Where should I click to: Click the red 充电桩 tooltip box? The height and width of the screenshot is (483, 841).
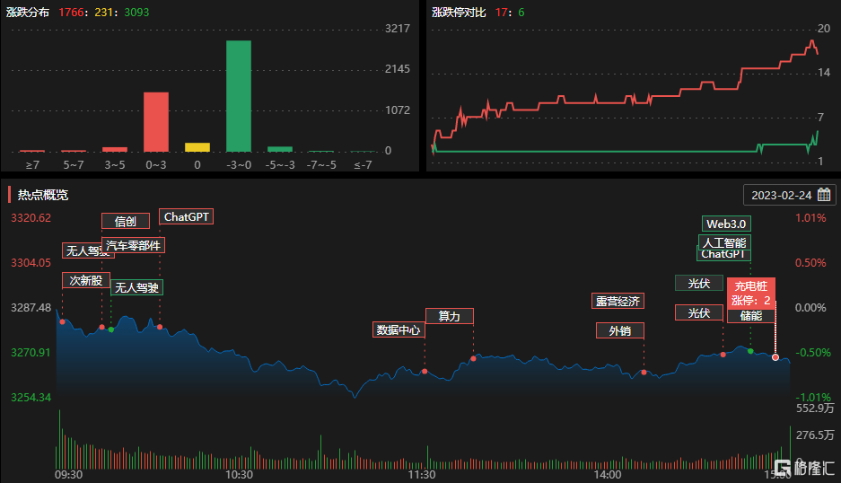point(751,293)
